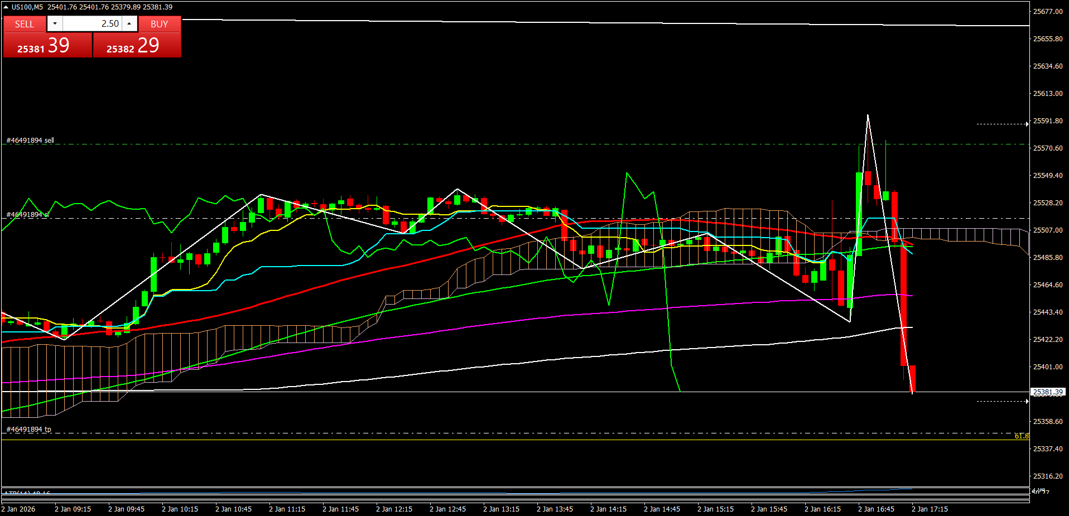Click the BUY button

coord(159,24)
